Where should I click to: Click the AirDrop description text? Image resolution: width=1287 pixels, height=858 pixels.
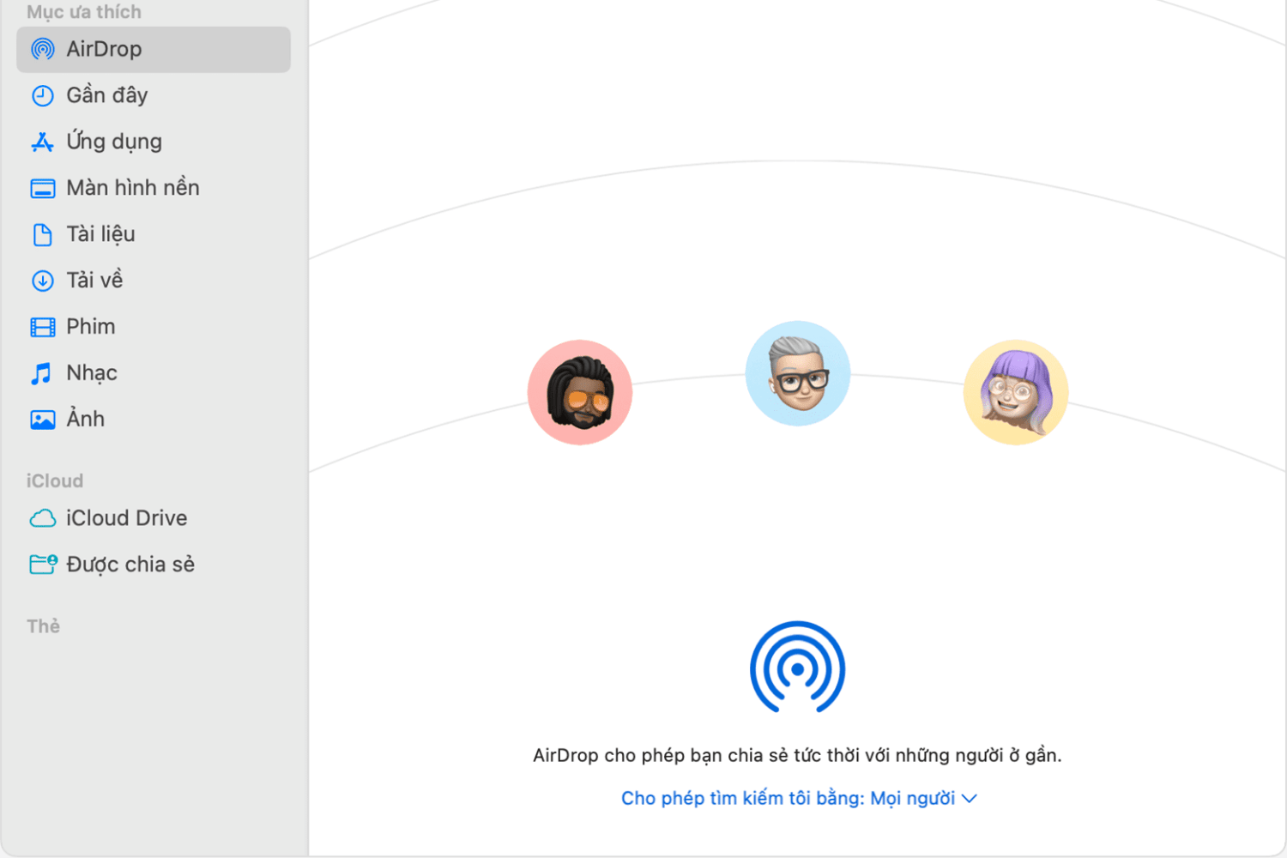[x=797, y=756]
